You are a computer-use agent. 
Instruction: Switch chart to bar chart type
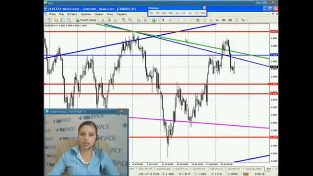tap(103, 20)
